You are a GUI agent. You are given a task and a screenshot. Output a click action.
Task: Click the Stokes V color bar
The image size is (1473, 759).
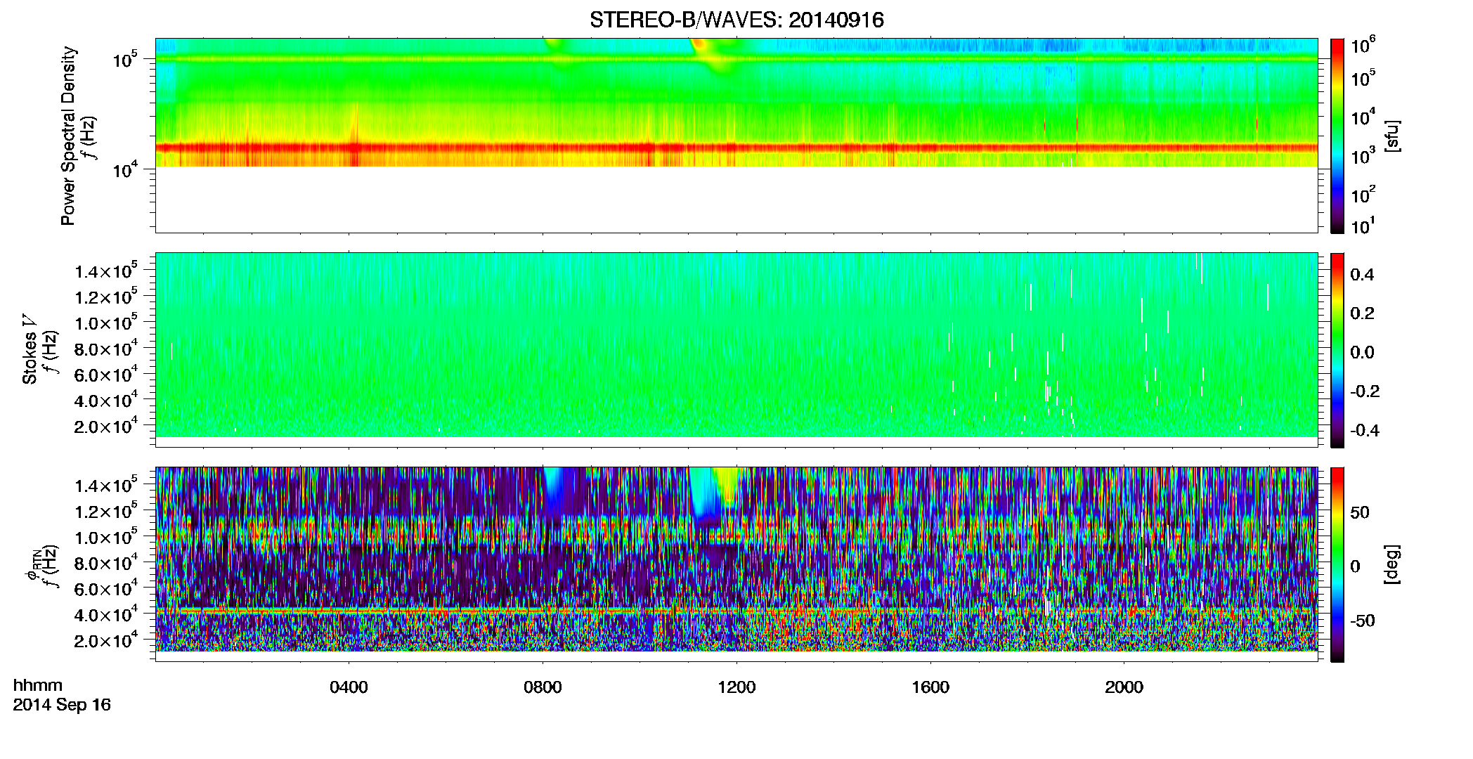(1337, 350)
